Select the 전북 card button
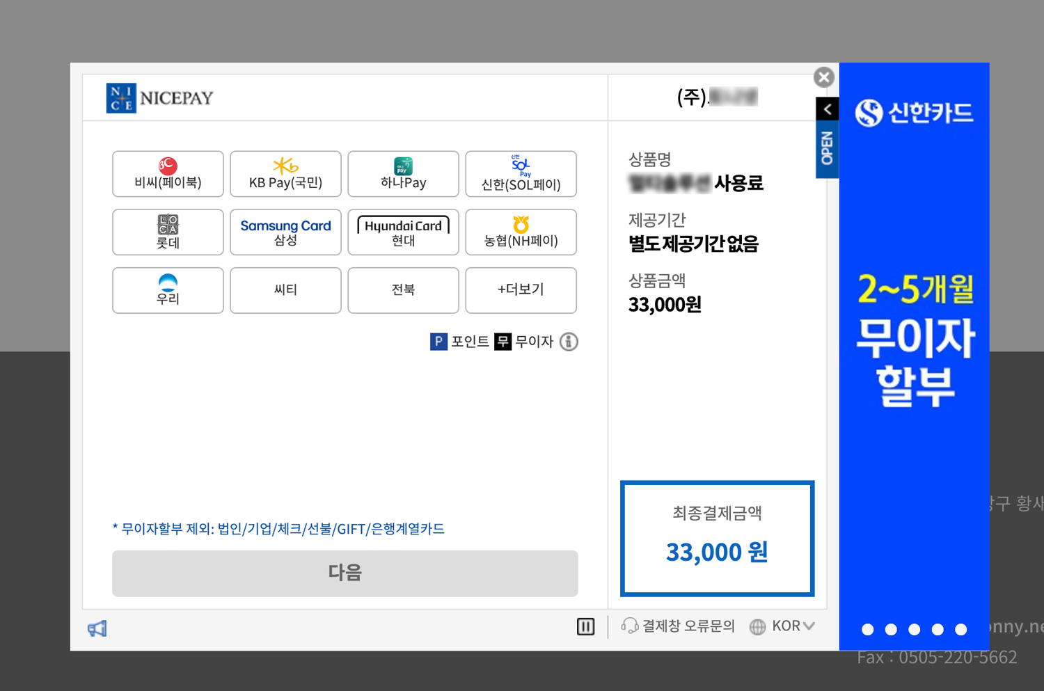The width and height of the screenshot is (1044, 691). coord(403,290)
